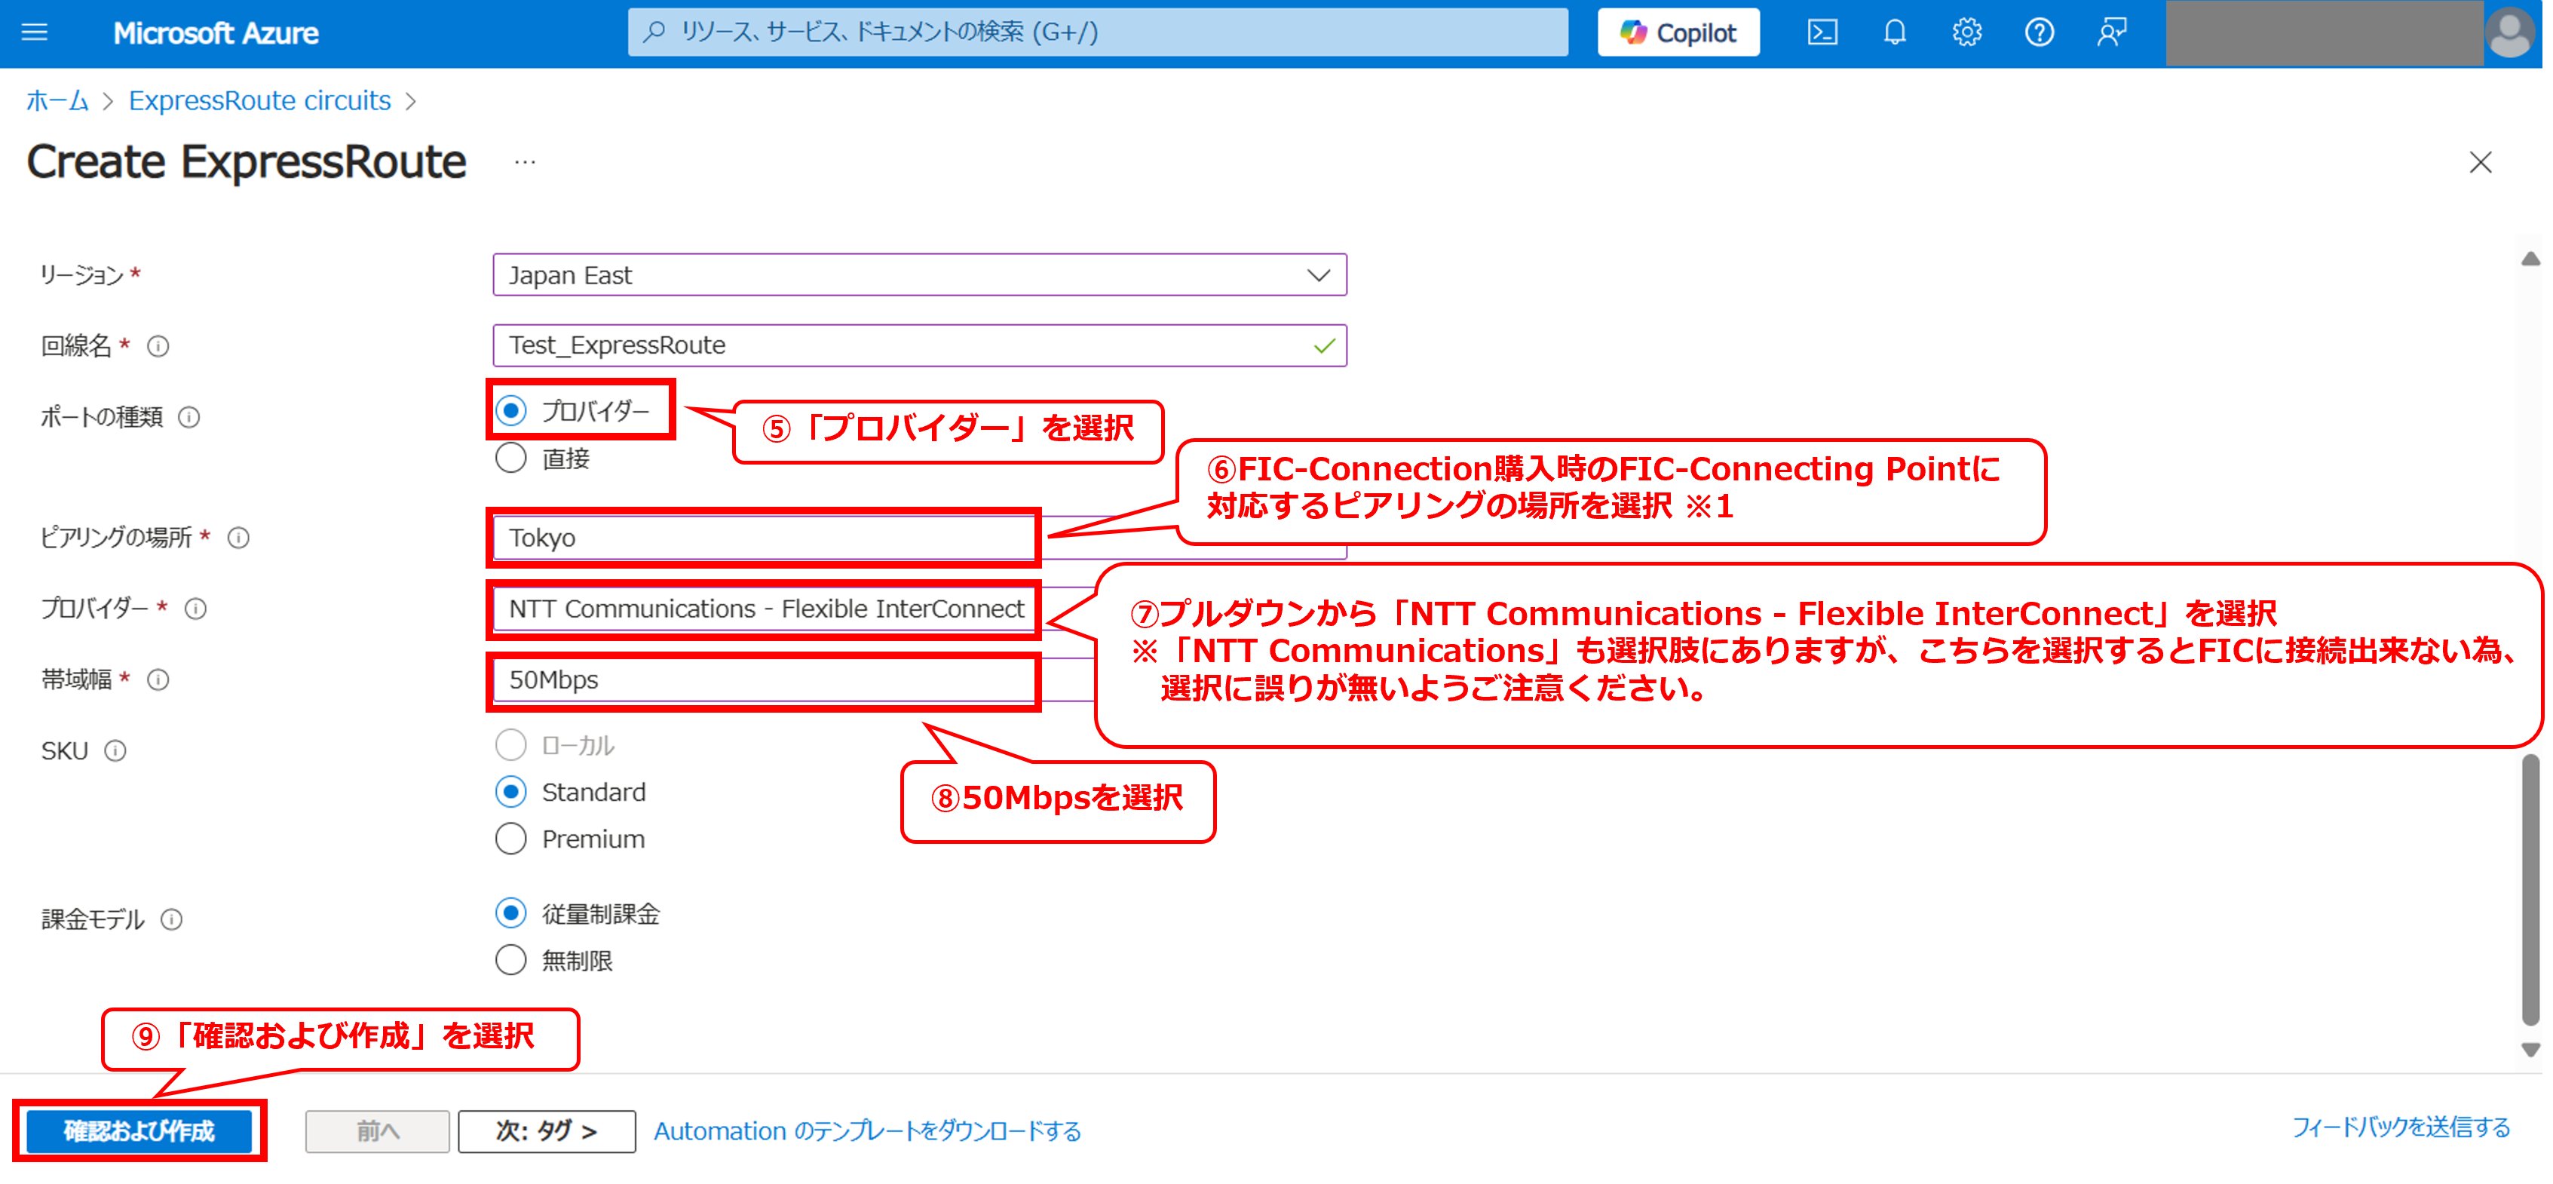
Task: Launch Copilot from the header
Action: pyautogui.click(x=1678, y=32)
